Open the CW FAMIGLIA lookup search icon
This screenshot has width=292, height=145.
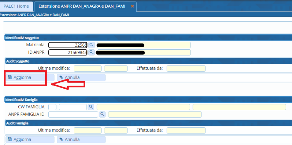click(91, 107)
